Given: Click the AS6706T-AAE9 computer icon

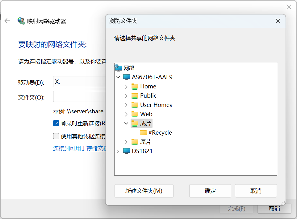Looking at the screenshot, I should click(127, 77).
